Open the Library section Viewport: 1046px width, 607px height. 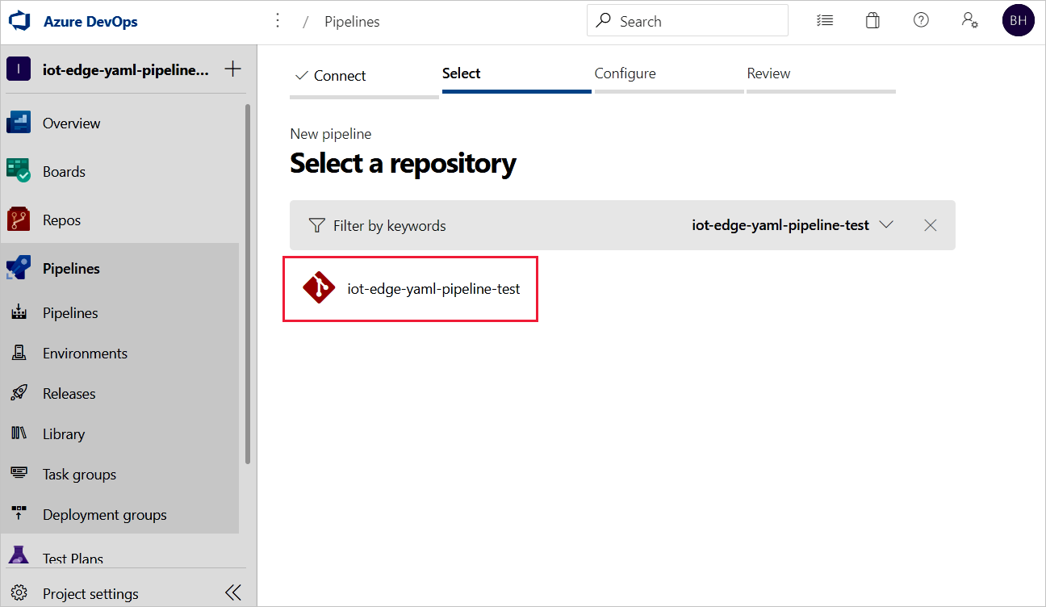click(65, 433)
